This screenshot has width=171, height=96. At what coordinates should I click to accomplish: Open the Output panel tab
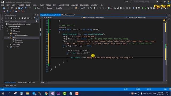point(6,86)
